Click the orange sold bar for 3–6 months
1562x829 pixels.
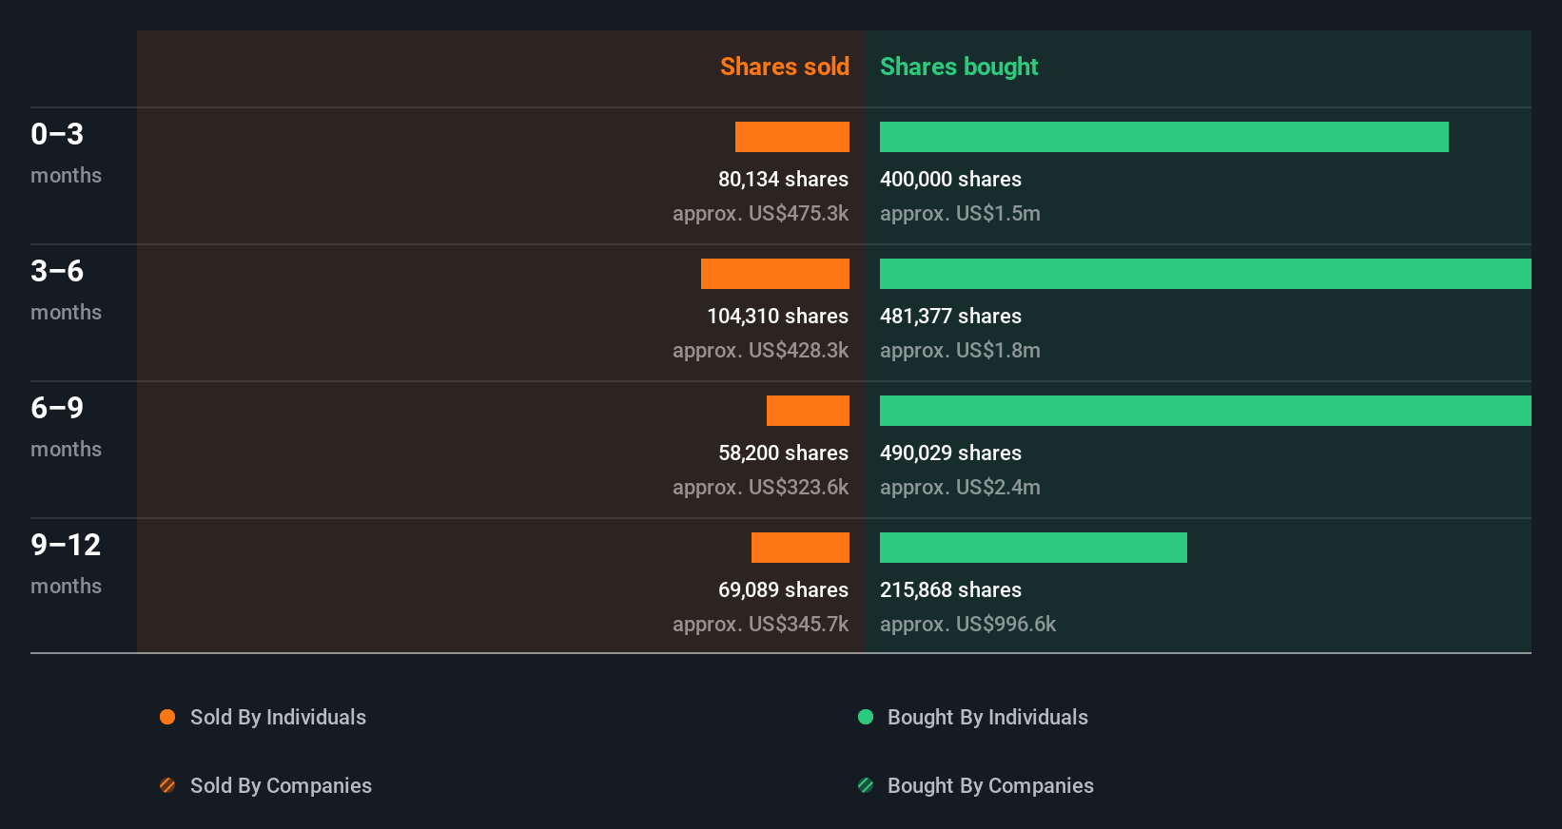point(775,274)
